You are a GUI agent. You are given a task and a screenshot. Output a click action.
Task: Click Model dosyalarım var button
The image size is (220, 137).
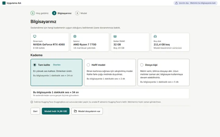(x=87, y=111)
